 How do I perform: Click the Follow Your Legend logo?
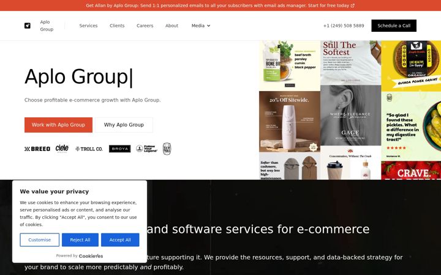click(x=146, y=148)
